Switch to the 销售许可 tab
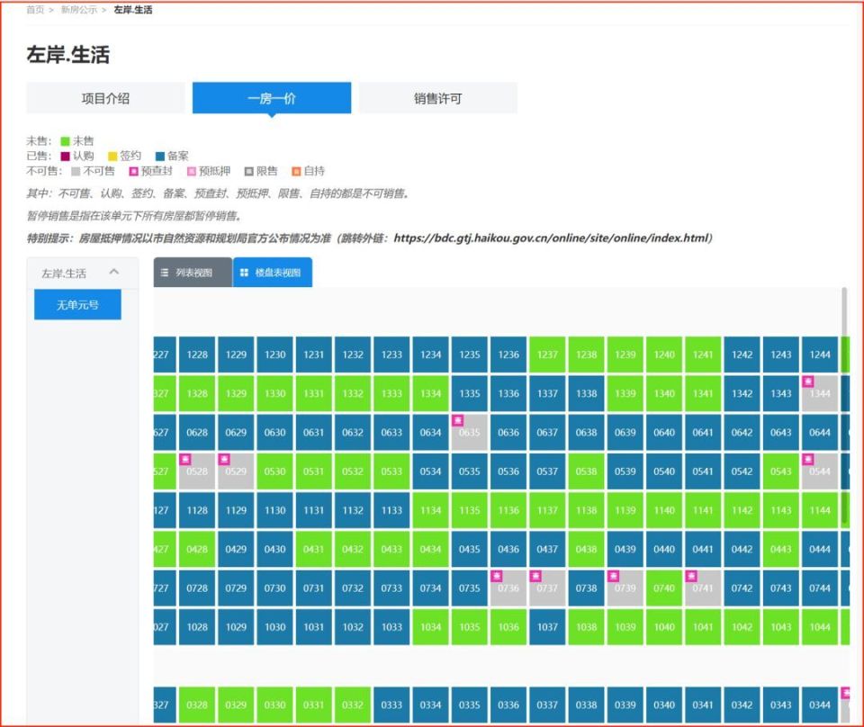Viewport: 864px width, 727px height. pyautogui.click(x=438, y=97)
